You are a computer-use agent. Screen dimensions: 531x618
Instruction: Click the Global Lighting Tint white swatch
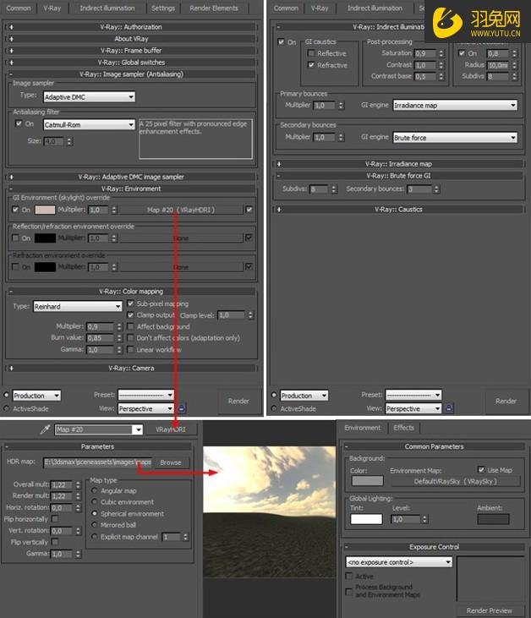point(366,519)
